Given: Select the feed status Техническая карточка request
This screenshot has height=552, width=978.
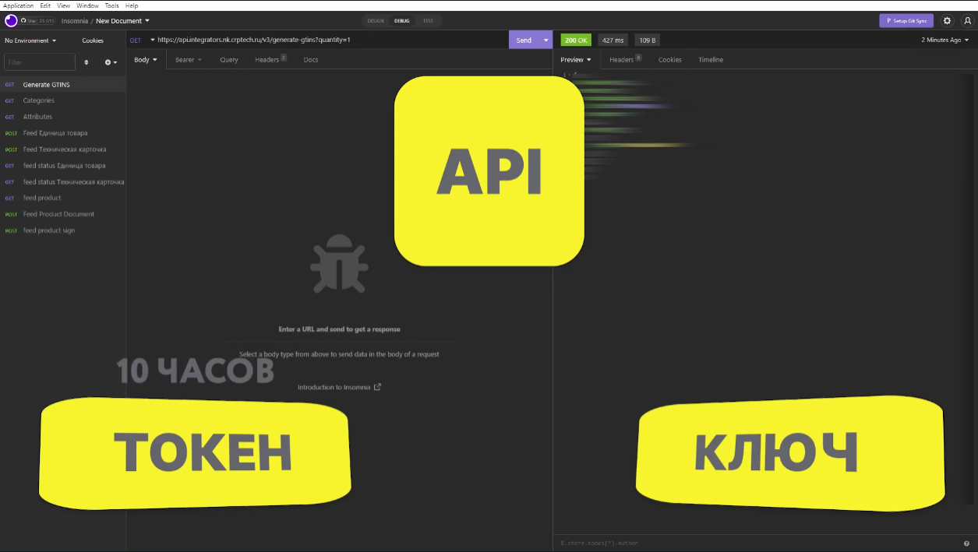Looking at the screenshot, I should coord(63,182).
